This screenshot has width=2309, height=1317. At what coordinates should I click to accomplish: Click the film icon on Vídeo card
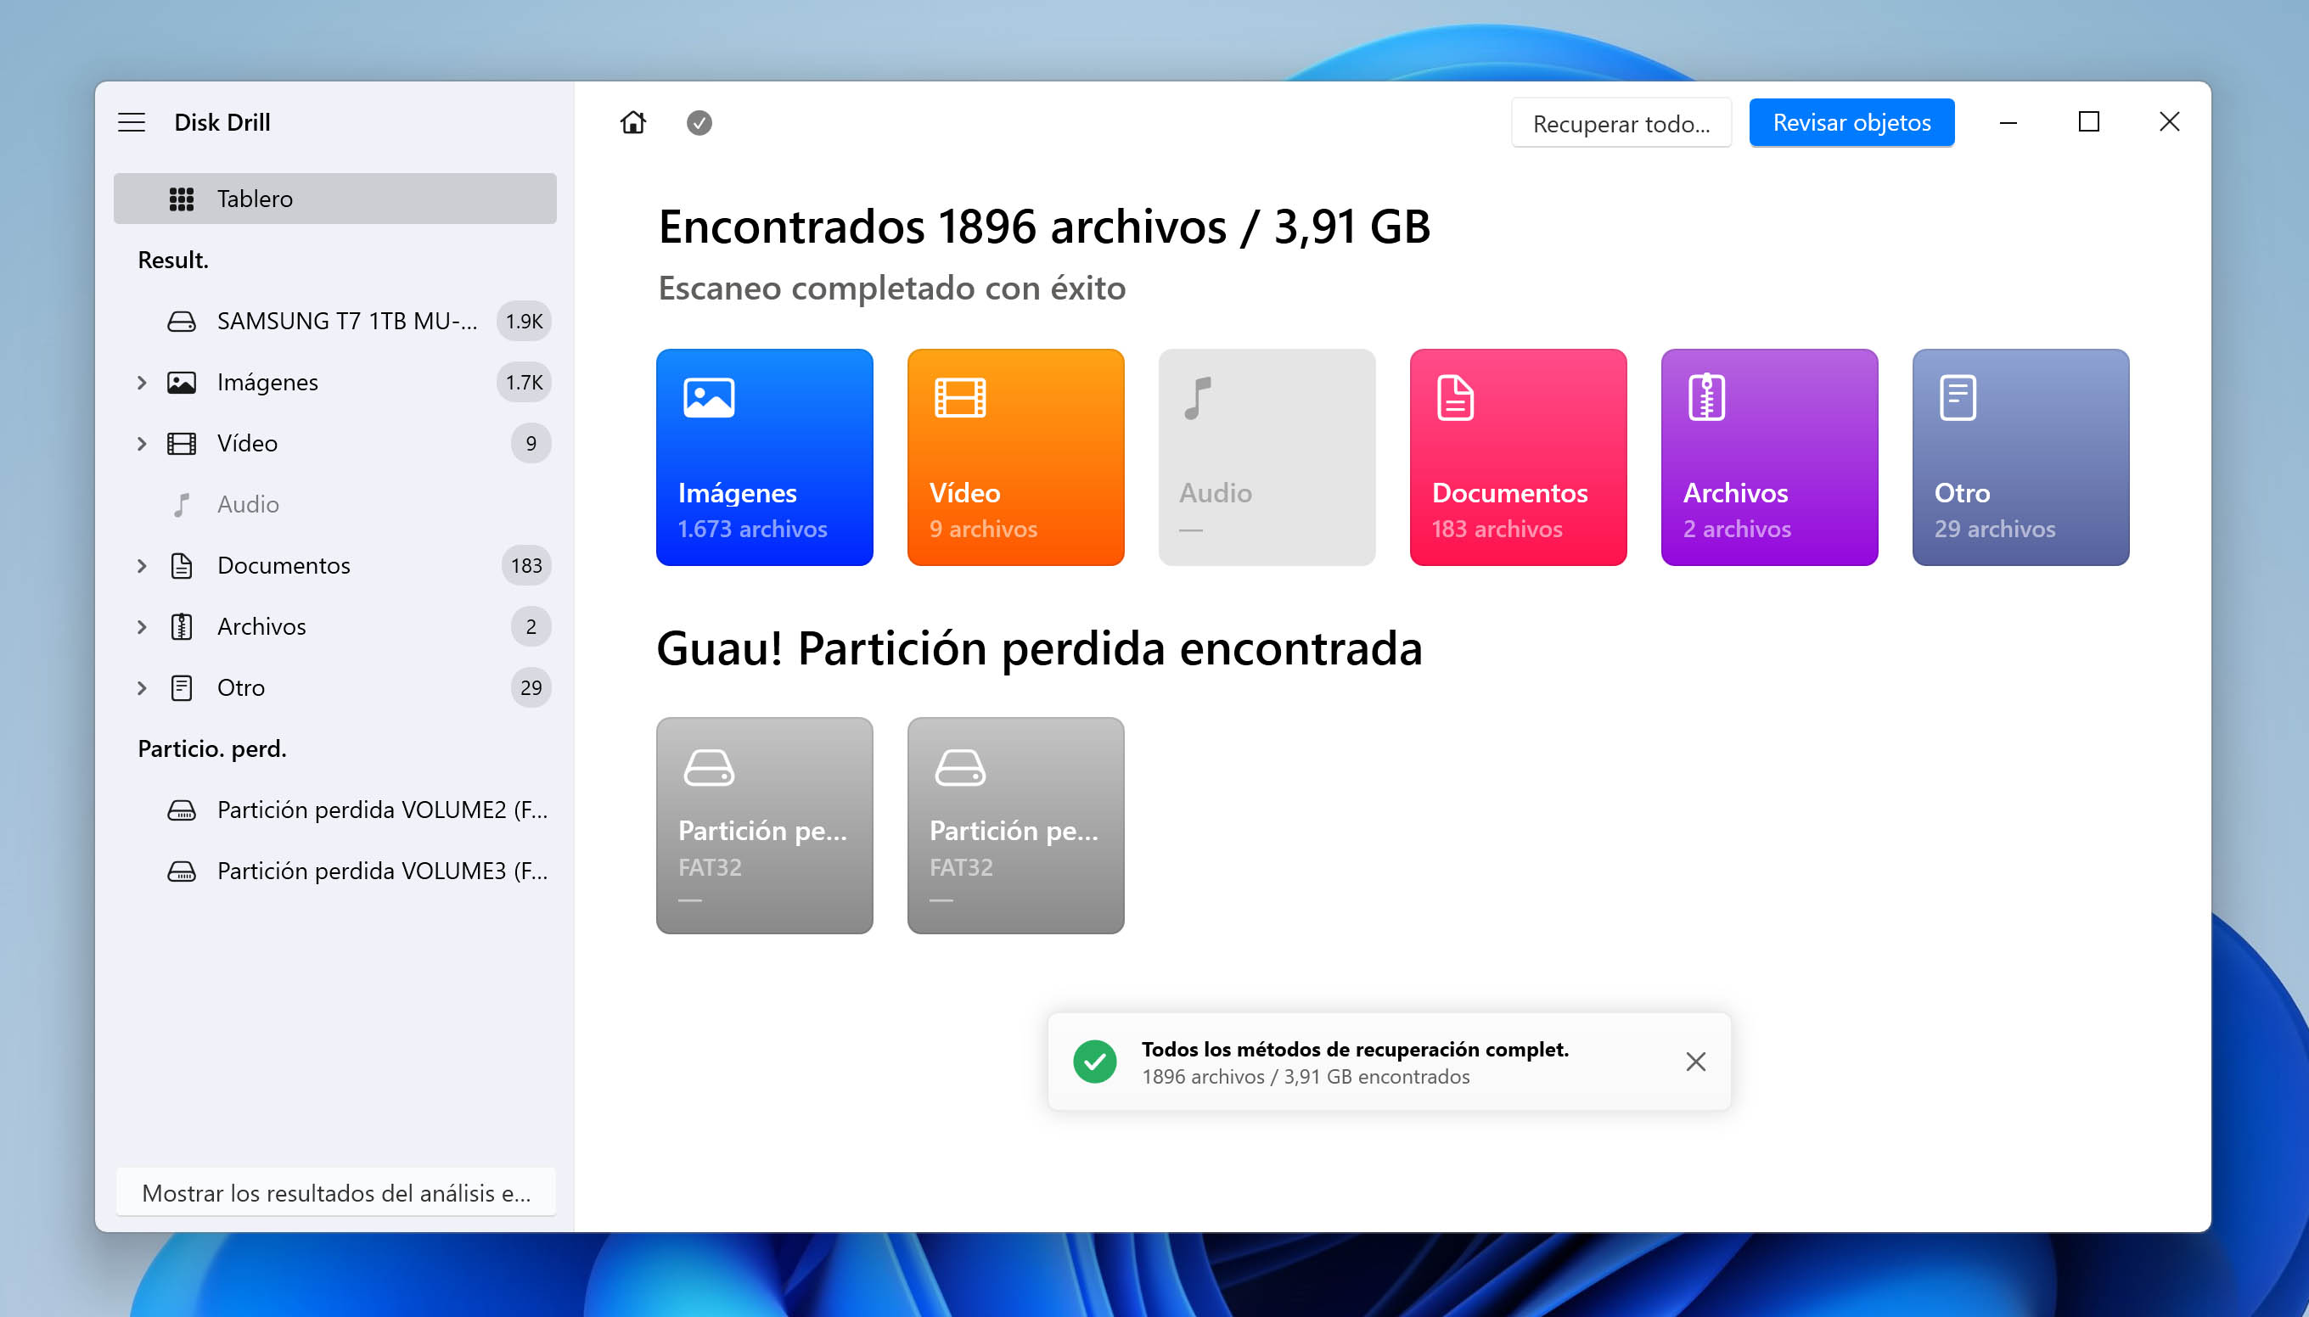(960, 398)
